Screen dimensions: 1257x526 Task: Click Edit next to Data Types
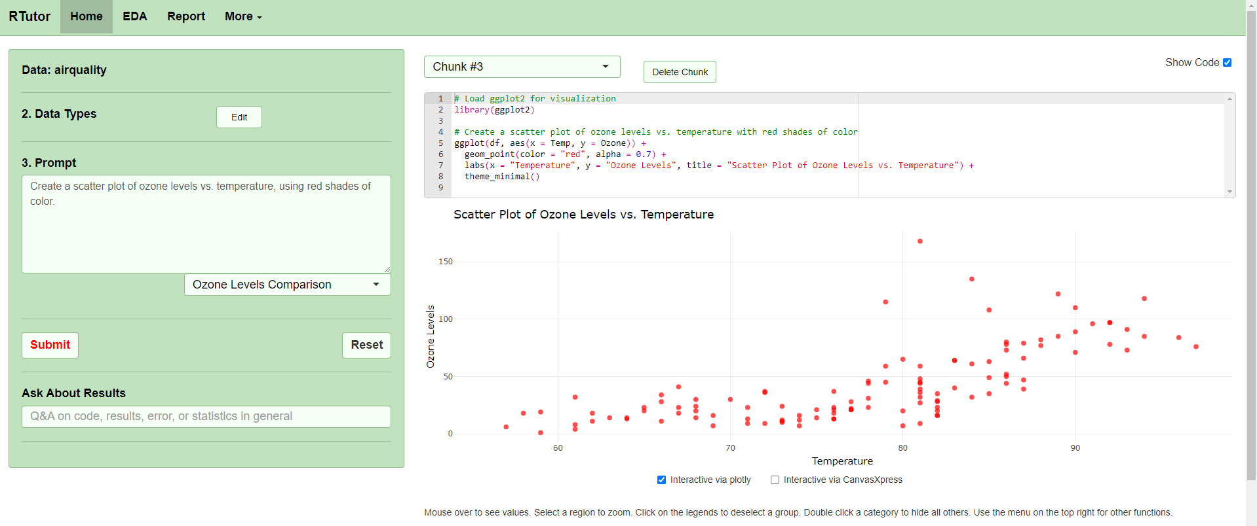(239, 117)
